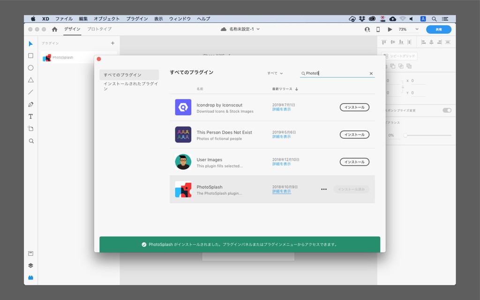
Task: Clear the search field with X
Action: [x=371, y=74]
